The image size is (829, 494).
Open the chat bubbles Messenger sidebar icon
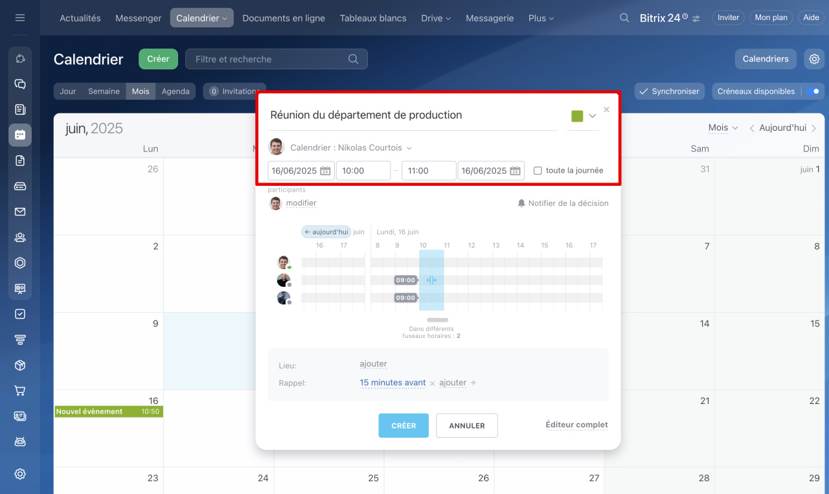20,84
